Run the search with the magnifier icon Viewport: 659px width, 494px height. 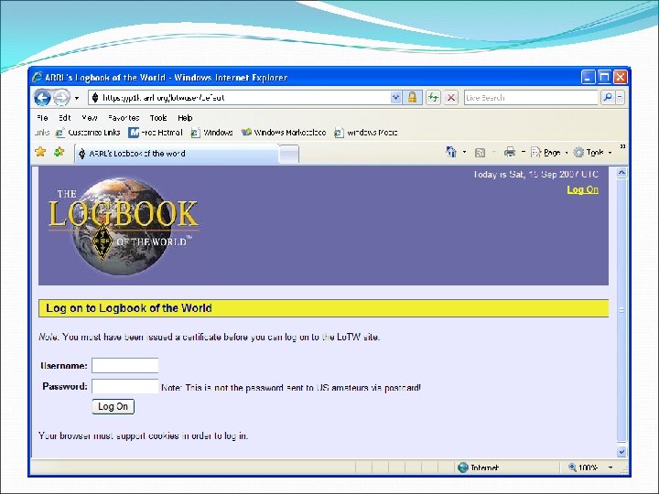(x=608, y=98)
